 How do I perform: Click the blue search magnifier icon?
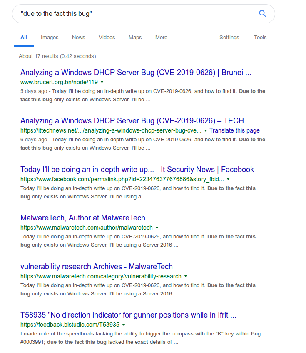coord(262,14)
